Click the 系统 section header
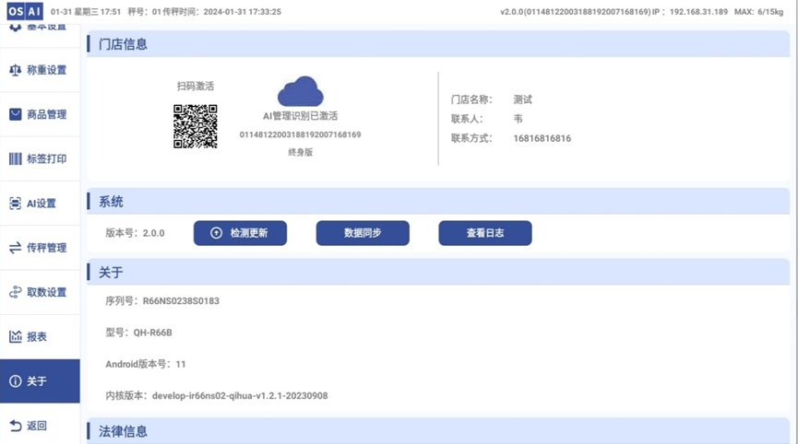 point(112,202)
